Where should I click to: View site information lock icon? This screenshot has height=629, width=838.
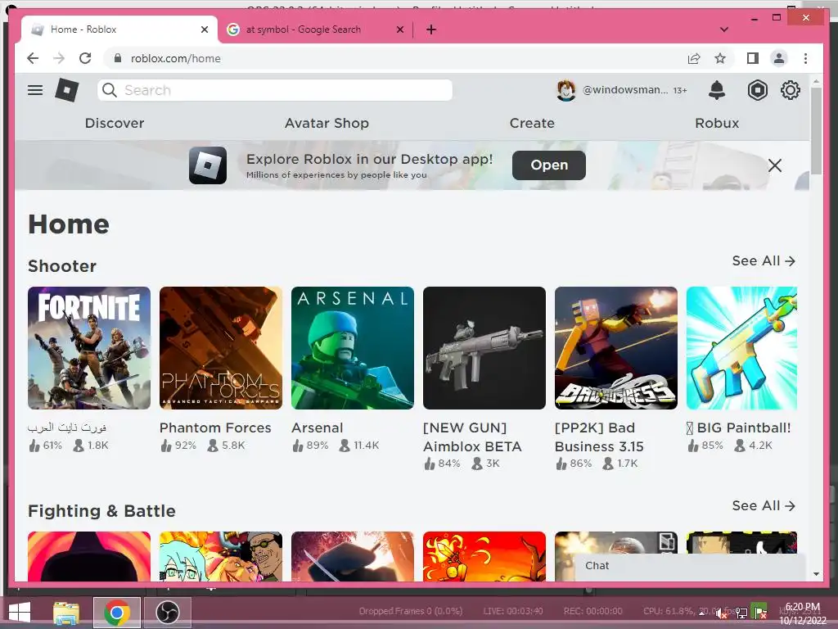click(x=118, y=58)
